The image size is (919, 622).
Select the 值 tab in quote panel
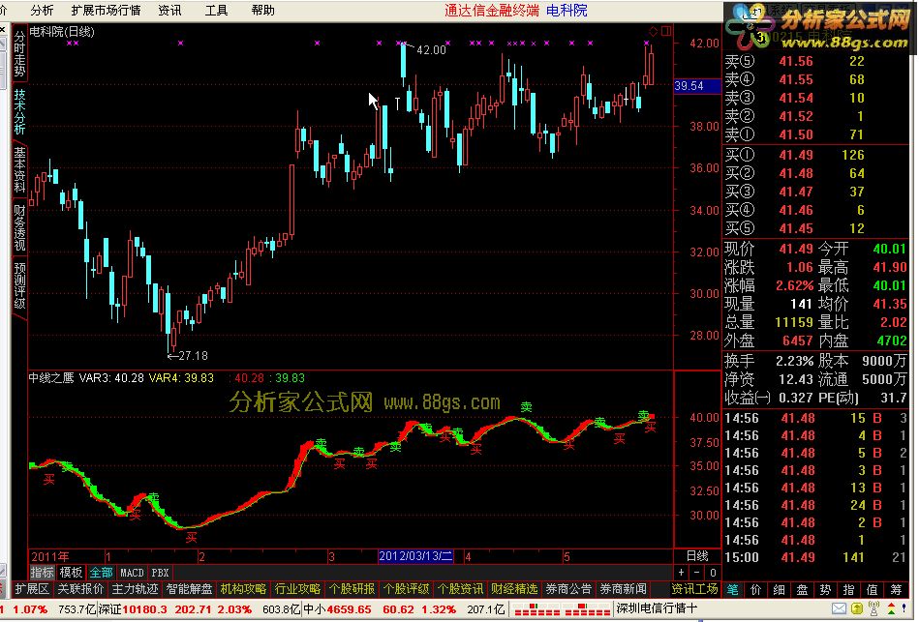[x=873, y=590]
